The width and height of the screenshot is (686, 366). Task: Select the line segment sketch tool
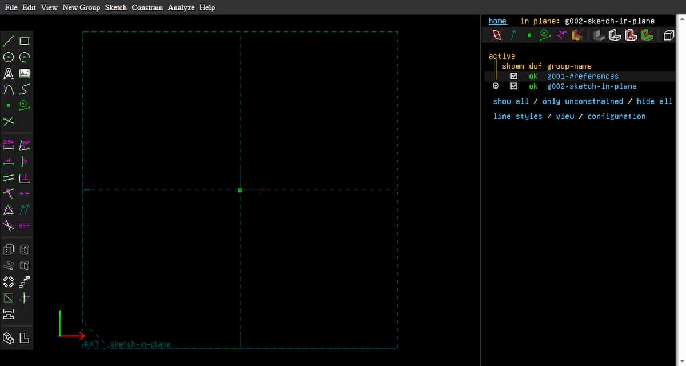tap(9, 41)
